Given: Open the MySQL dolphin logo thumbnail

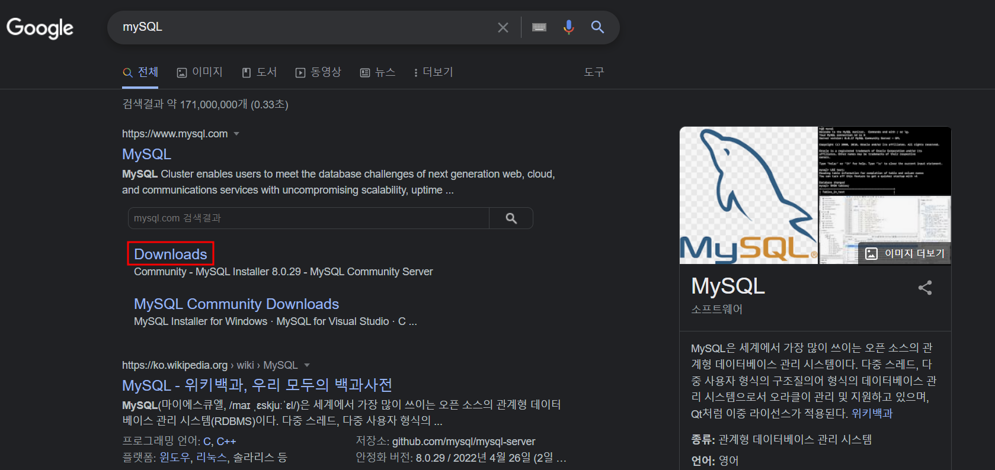Looking at the screenshot, I should click(x=748, y=195).
